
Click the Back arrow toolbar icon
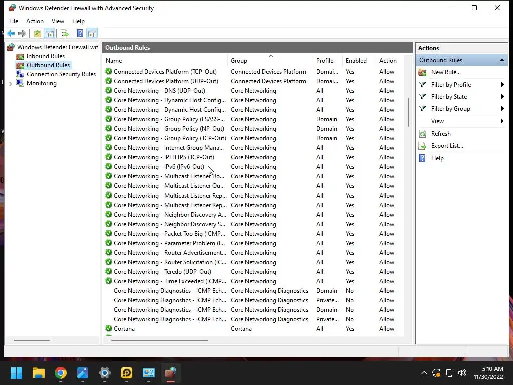pyautogui.click(x=11, y=33)
